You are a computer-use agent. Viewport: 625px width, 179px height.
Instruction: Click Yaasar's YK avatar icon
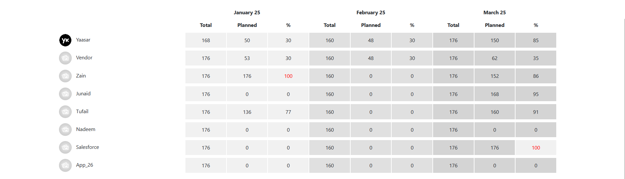[x=65, y=40]
